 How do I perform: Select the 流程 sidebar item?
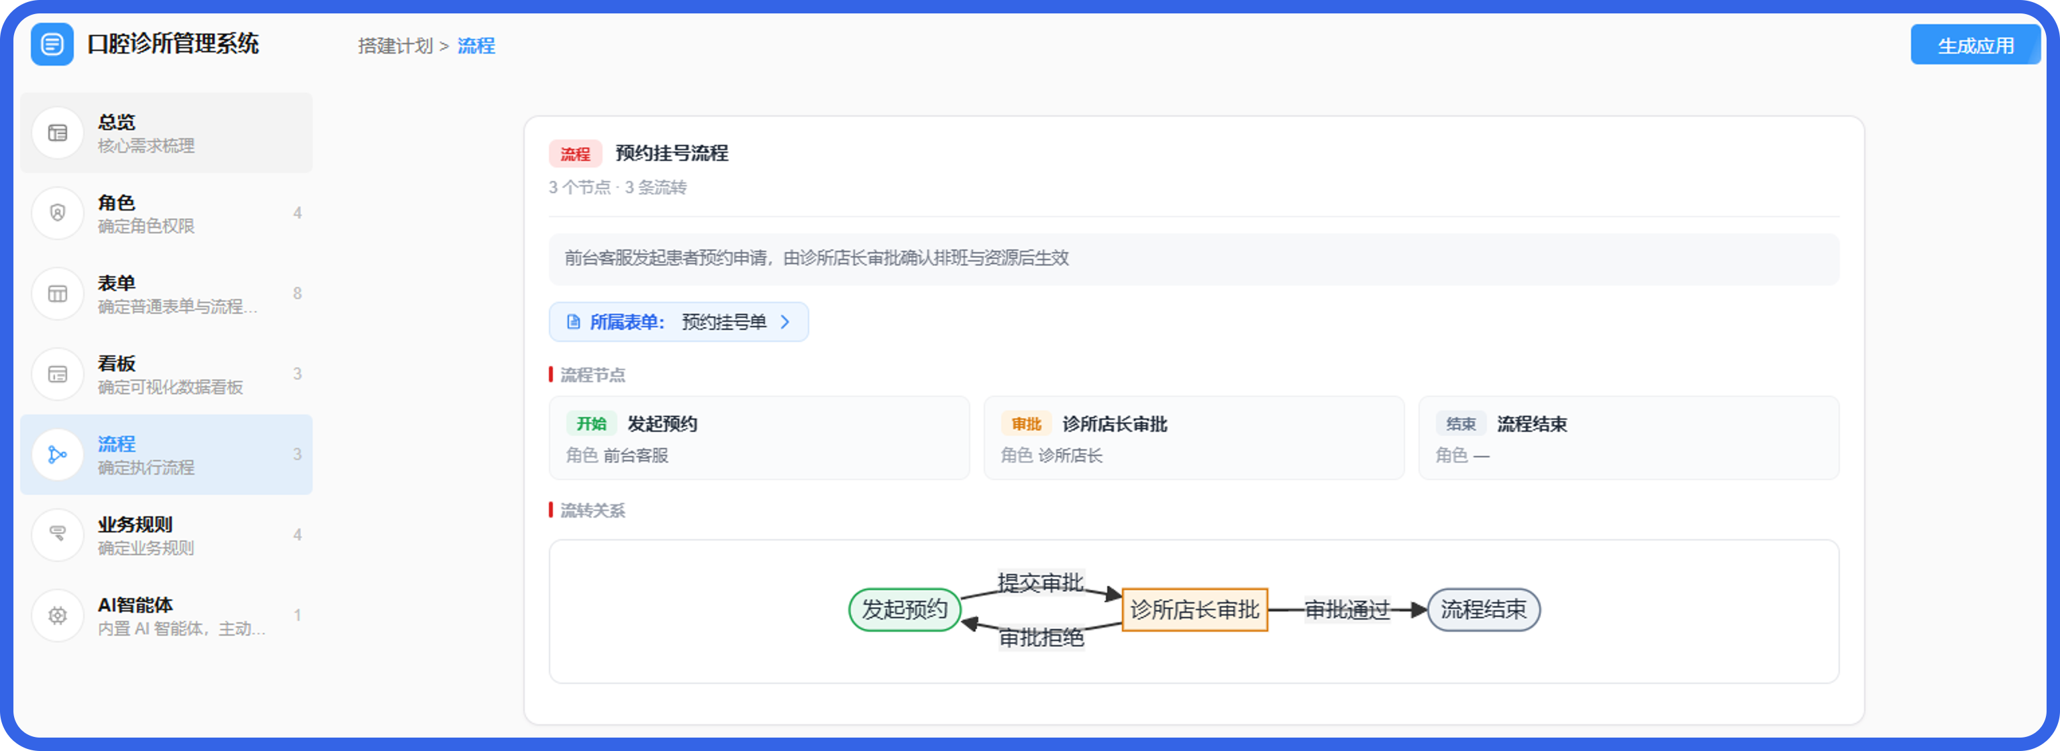[x=166, y=455]
